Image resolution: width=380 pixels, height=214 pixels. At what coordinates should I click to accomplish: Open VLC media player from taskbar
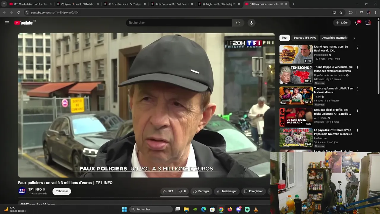tap(256, 209)
